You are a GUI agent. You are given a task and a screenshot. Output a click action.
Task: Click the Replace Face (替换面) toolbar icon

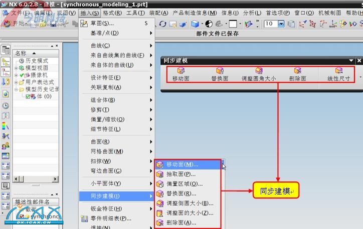tap(220, 70)
